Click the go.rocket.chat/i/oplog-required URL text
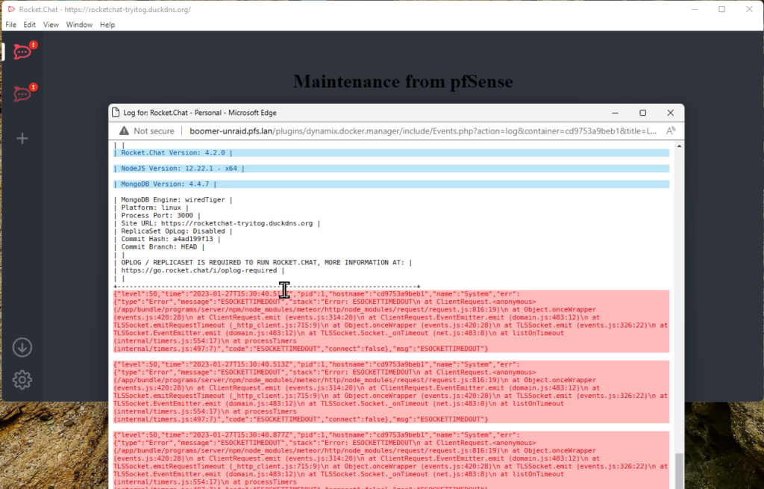This screenshot has height=489, width=764. pyautogui.click(x=198, y=270)
